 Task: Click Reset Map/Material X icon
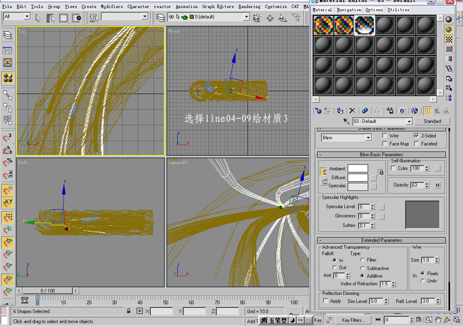coord(352,111)
